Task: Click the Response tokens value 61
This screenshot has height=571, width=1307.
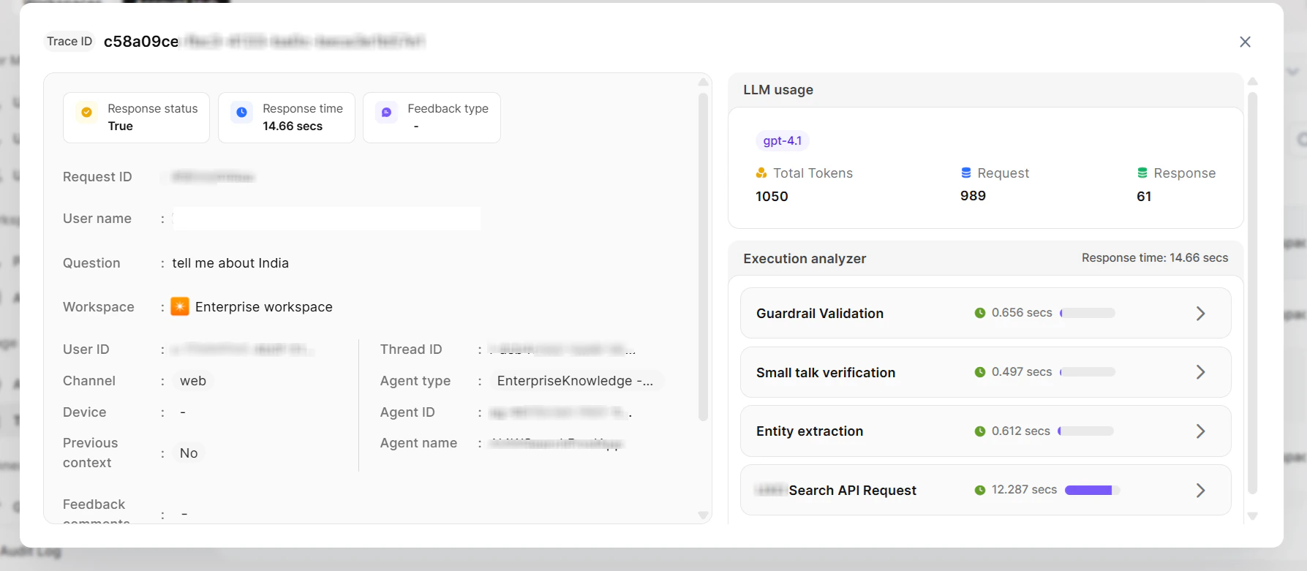Action: click(1144, 197)
